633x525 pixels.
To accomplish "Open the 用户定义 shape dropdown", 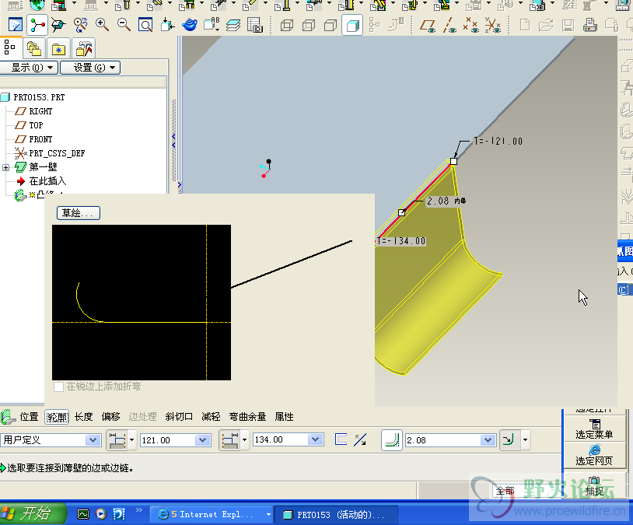I will coord(93,440).
